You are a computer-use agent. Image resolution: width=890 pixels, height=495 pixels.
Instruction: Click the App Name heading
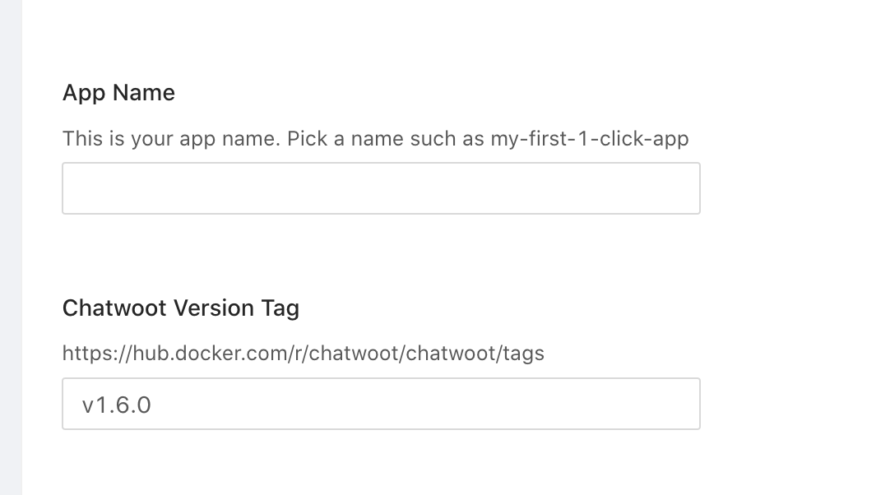pos(118,93)
